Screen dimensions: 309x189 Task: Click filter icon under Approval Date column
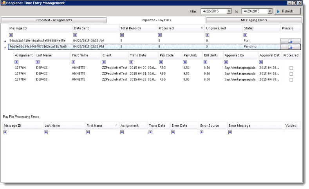261,62
